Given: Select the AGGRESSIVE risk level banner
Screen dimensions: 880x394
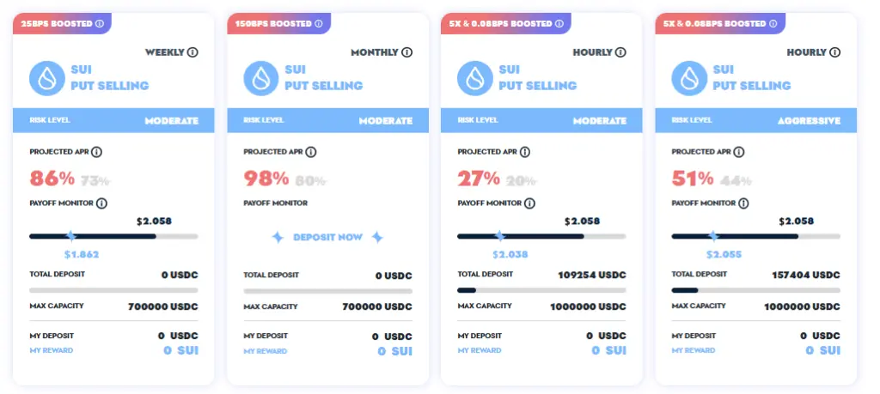Looking at the screenshot, I should click(x=755, y=120).
